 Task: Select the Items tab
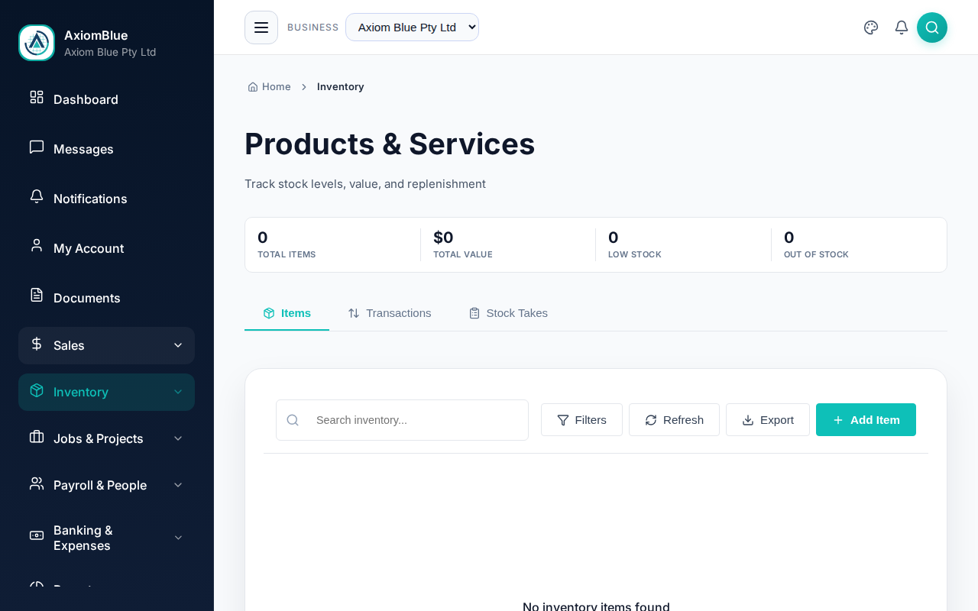[287, 313]
